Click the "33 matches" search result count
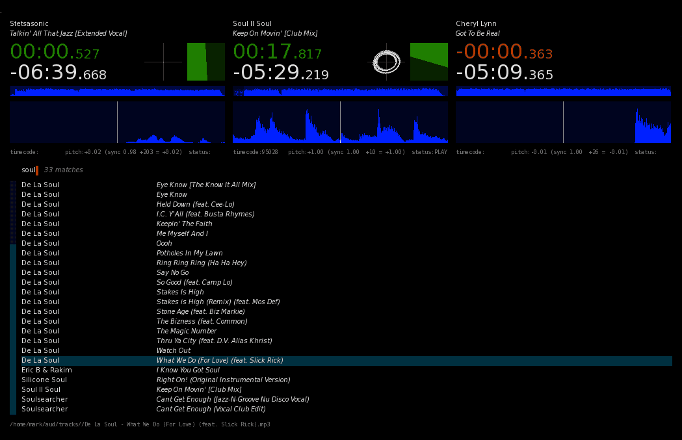The height and width of the screenshot is (440, 682). (x=64, y=170)
